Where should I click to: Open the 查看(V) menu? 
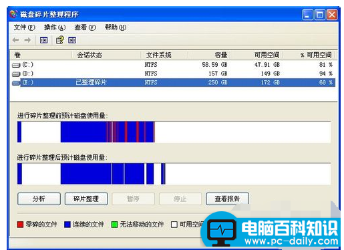click(85, 27)
